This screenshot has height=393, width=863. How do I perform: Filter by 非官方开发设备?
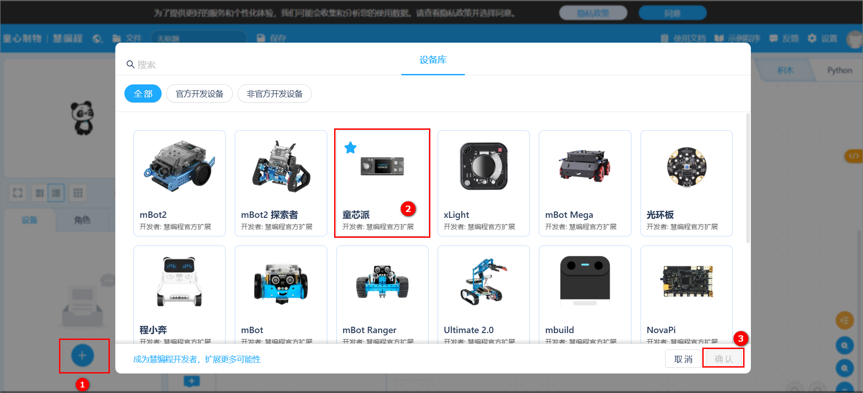[x=275, y=93]
